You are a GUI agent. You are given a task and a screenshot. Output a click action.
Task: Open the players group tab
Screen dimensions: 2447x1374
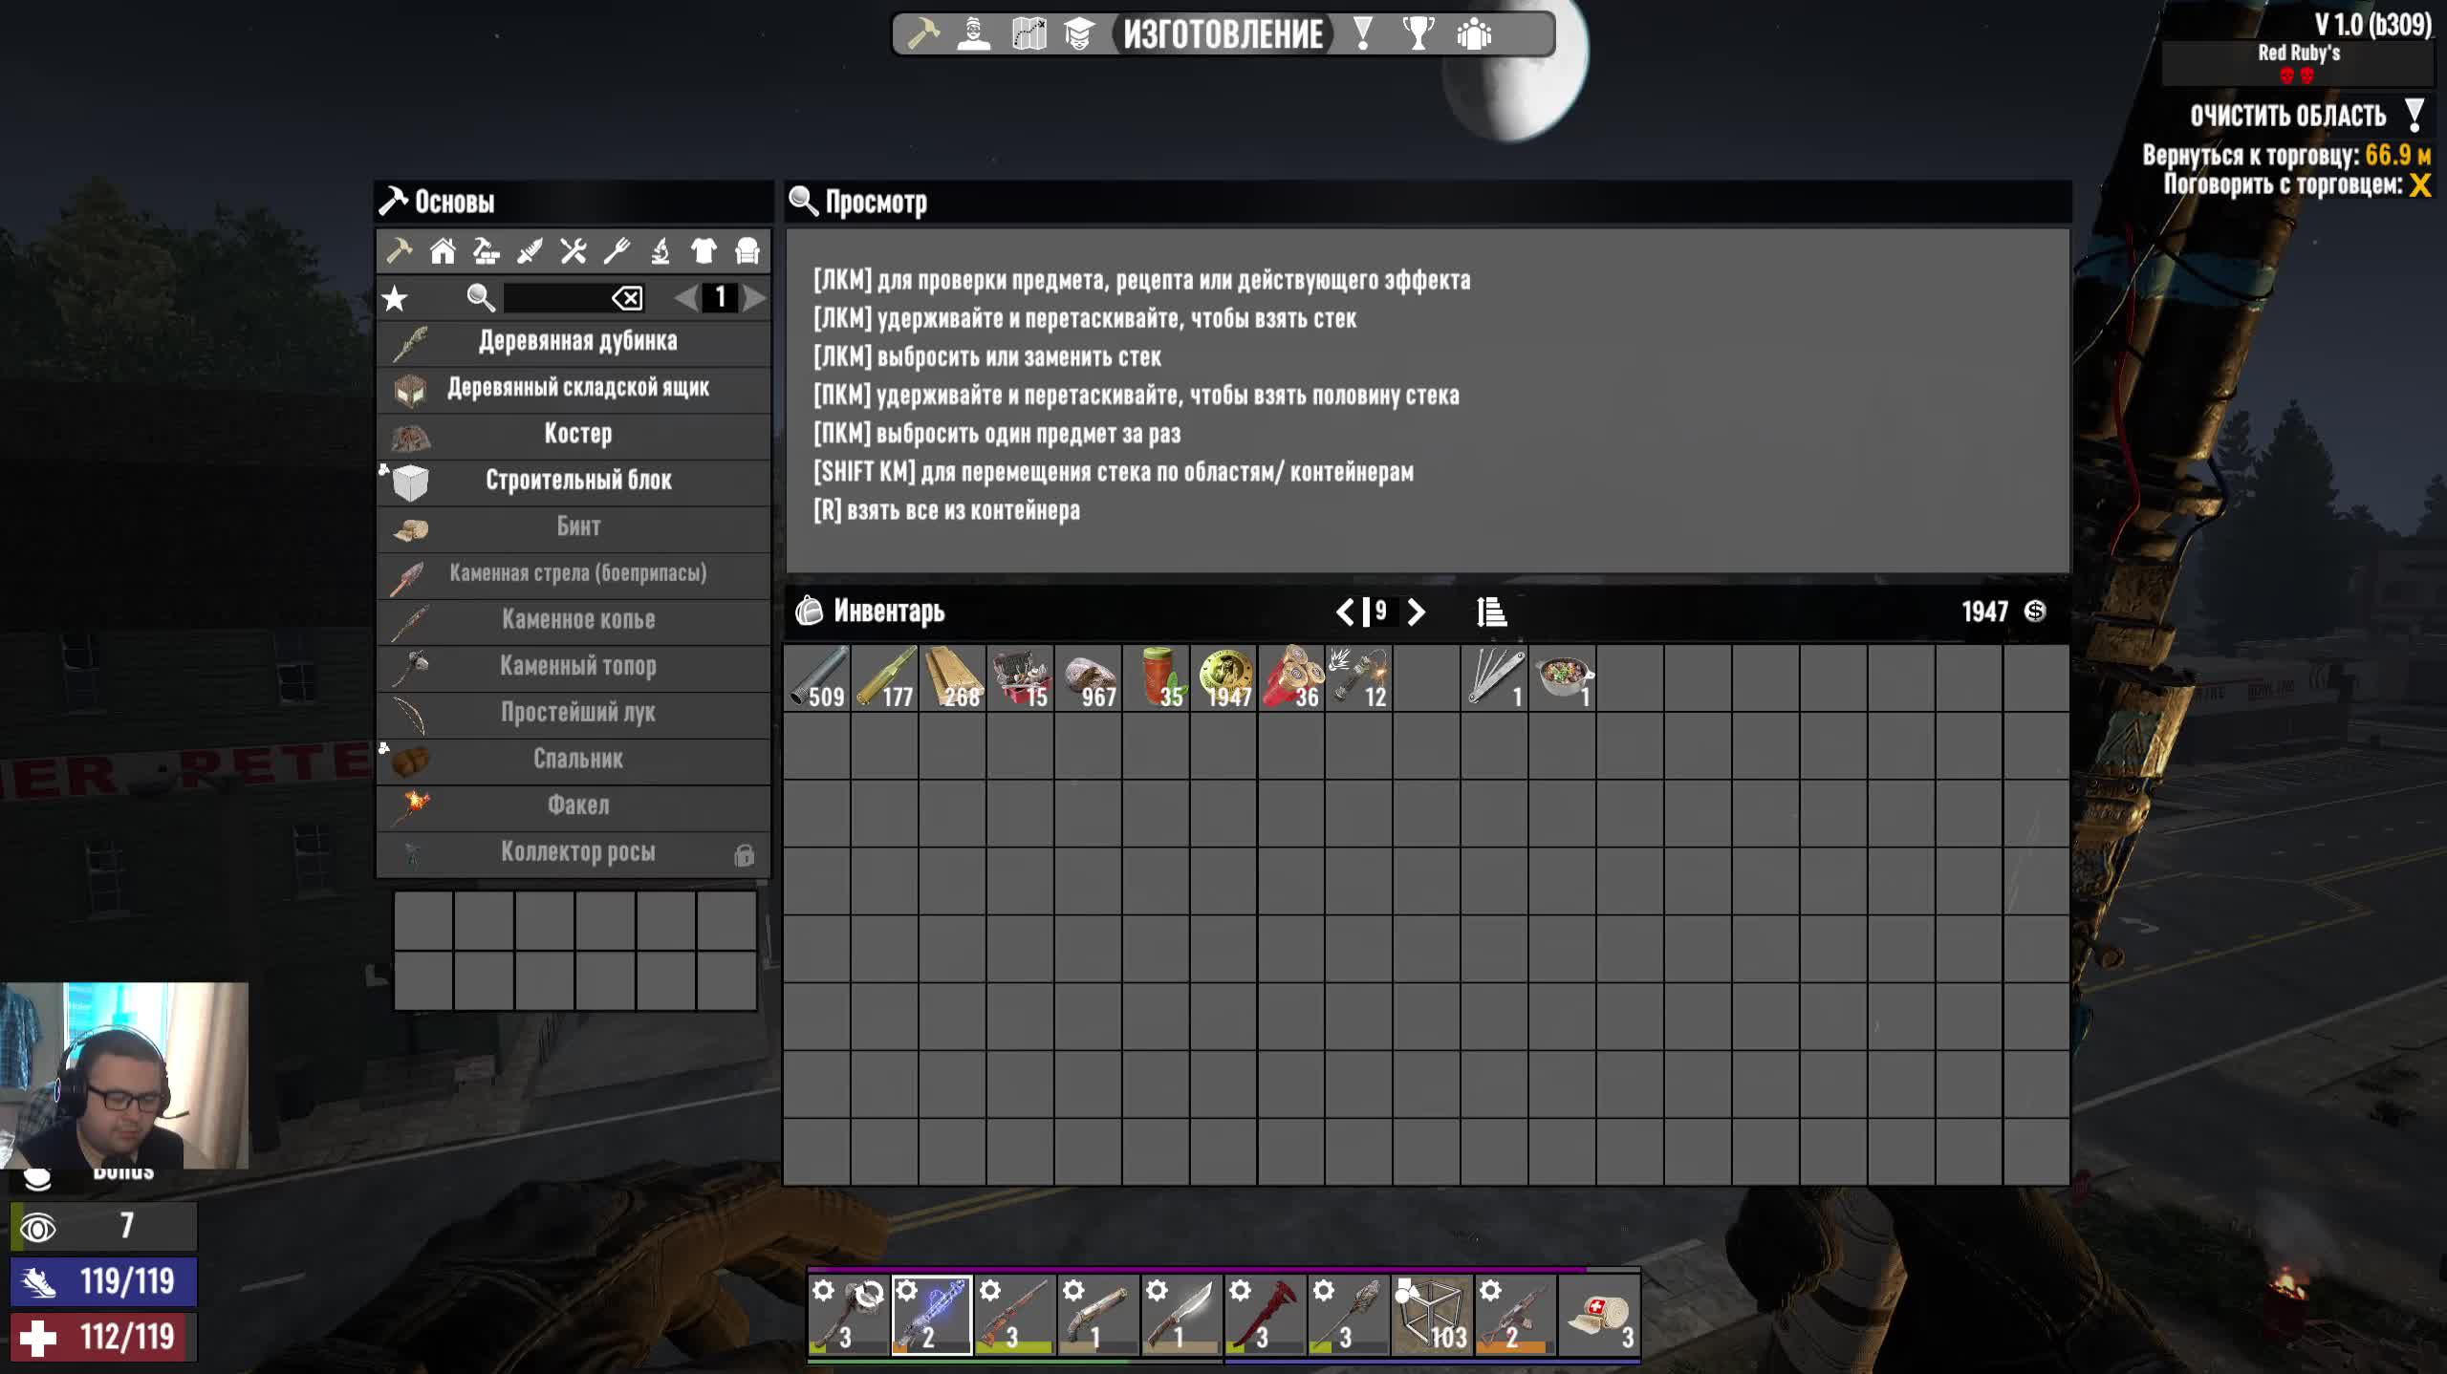pyautogui.click(x=1474, y=34)
